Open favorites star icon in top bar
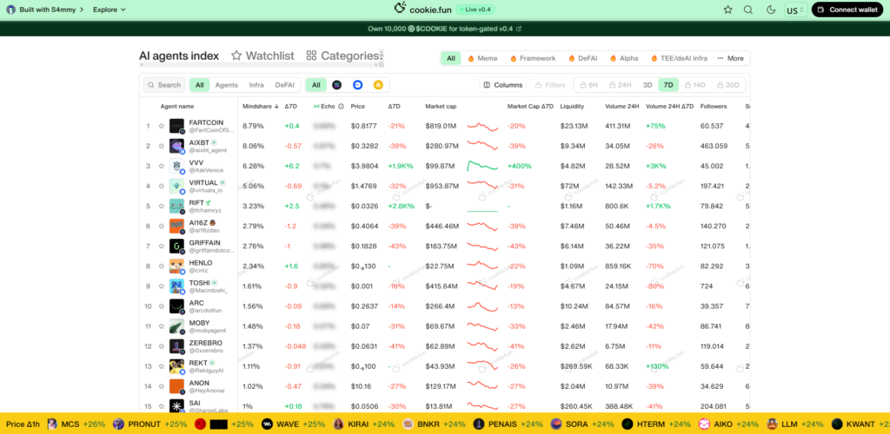This screenshot has width=890, height=434. pyautogui.click(x=727, y=10)
